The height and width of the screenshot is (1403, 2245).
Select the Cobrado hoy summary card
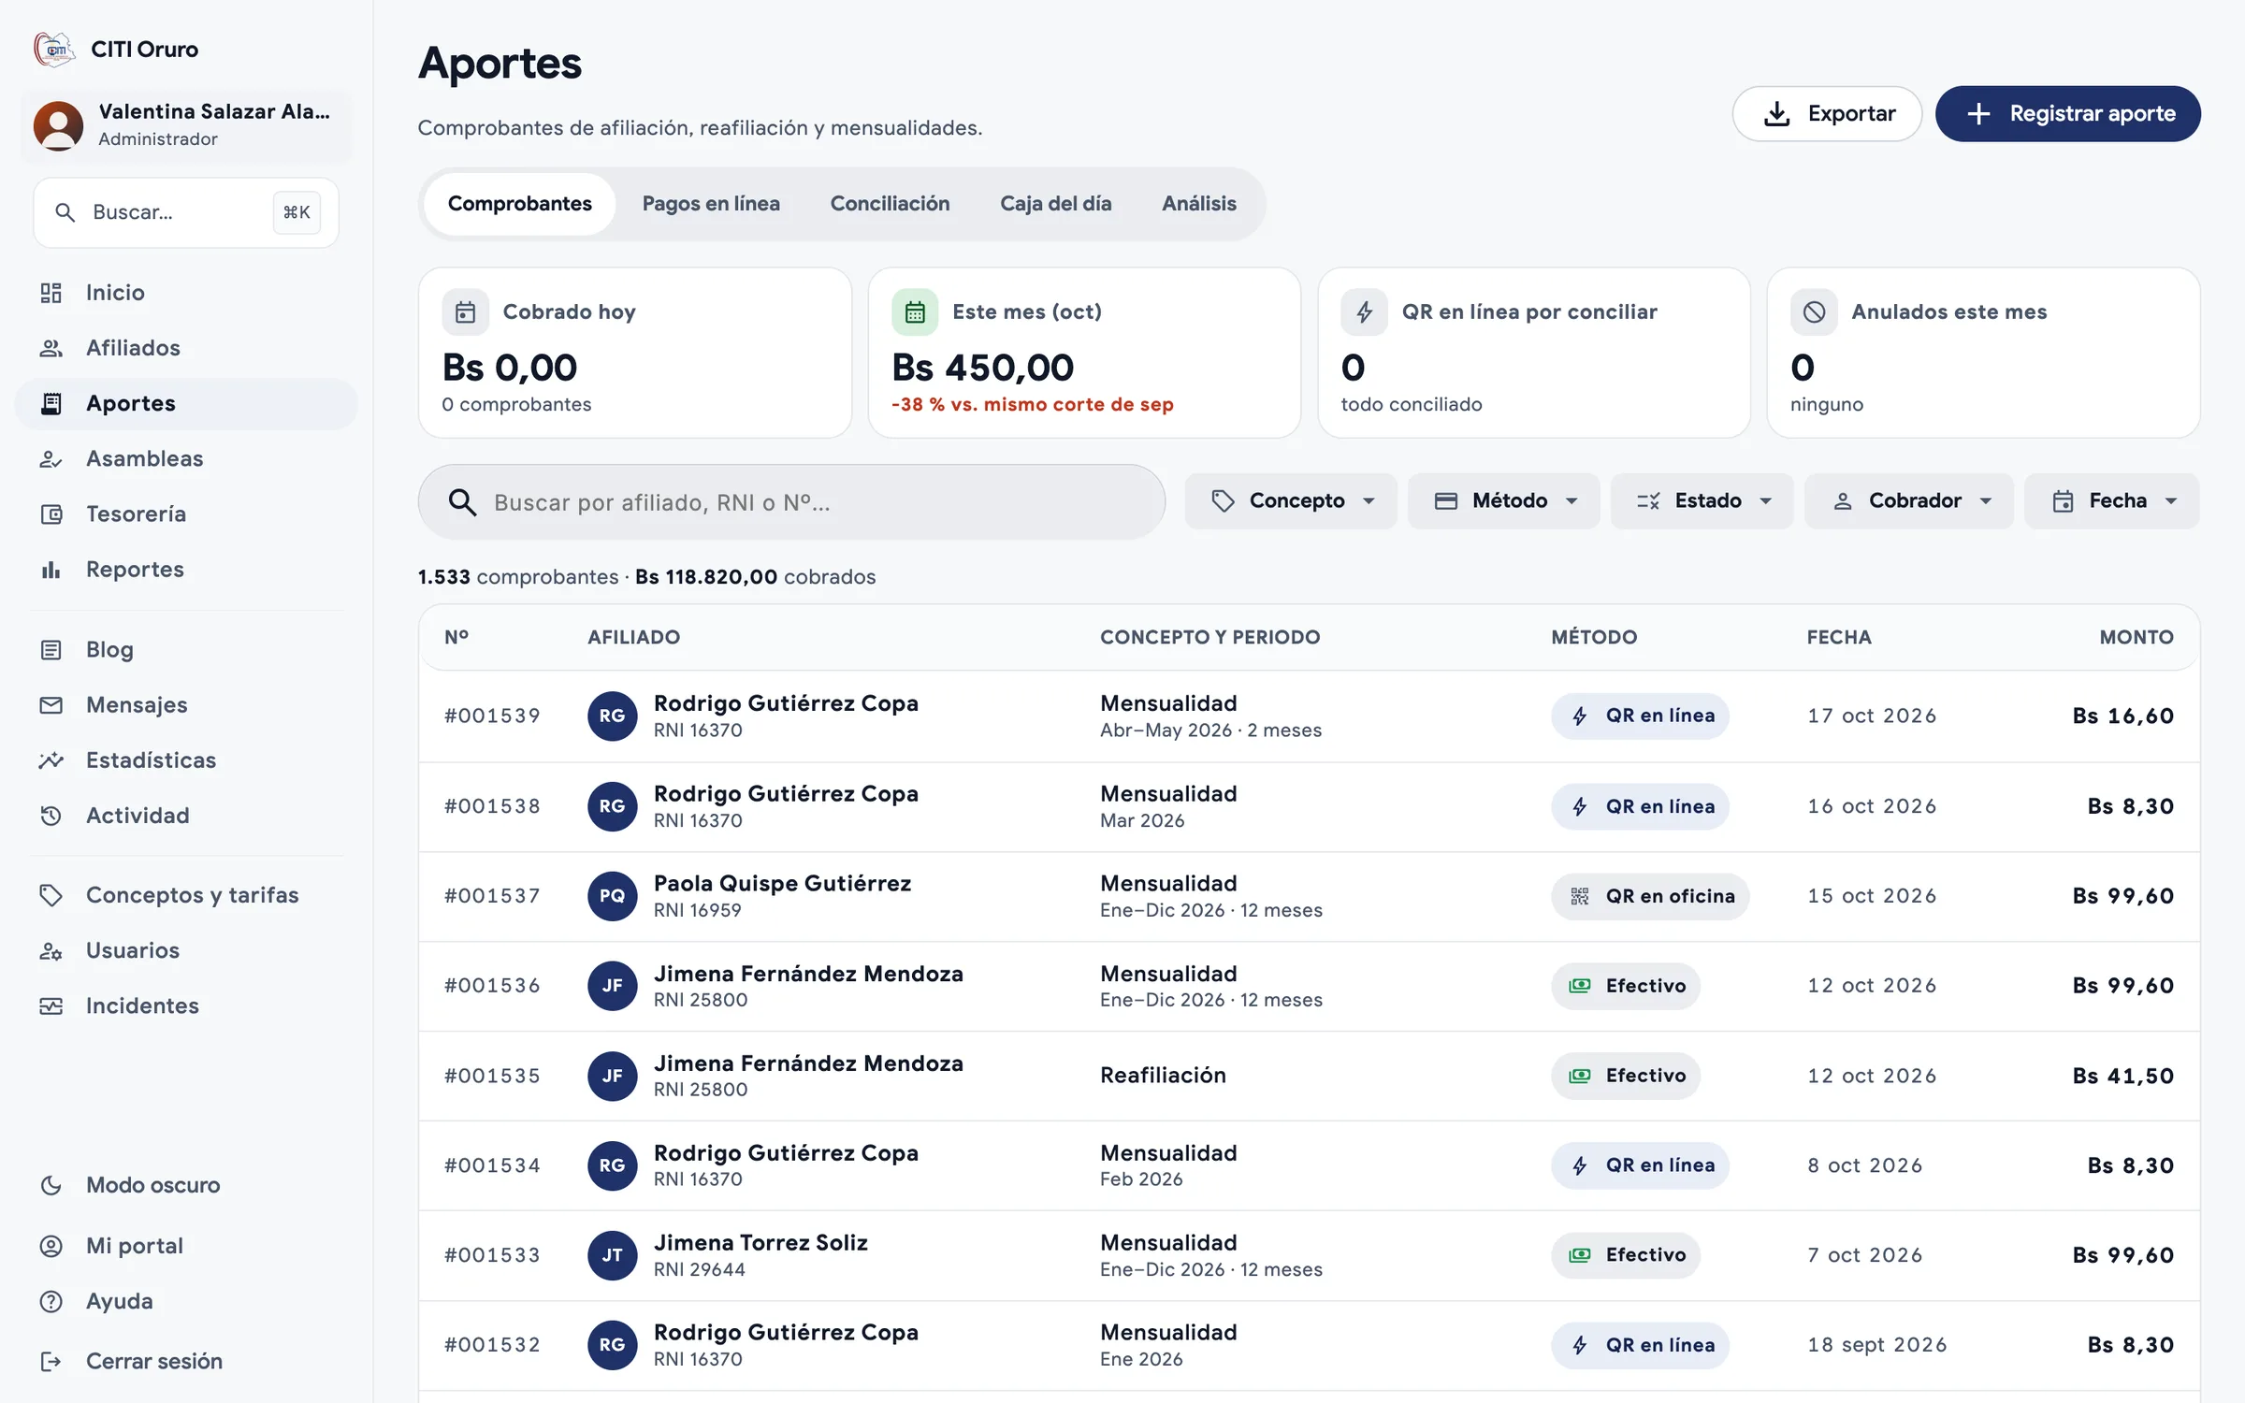tap(635, 353)
